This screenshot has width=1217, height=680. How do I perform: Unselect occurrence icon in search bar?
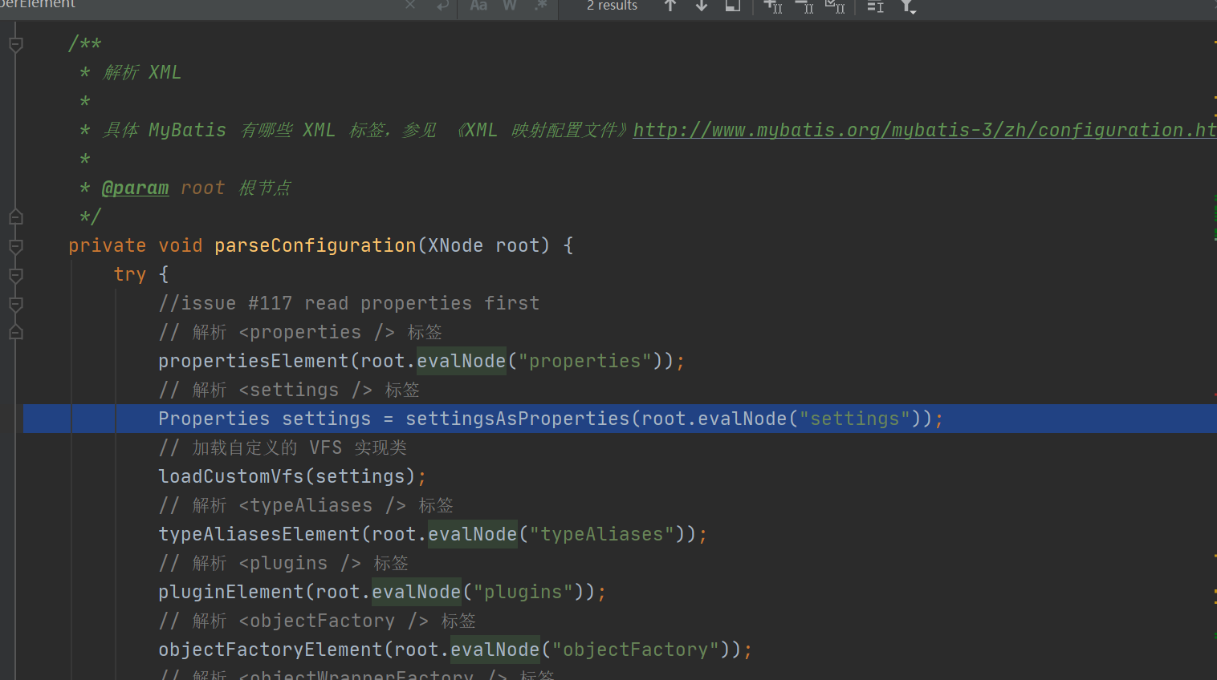[804, 6]
